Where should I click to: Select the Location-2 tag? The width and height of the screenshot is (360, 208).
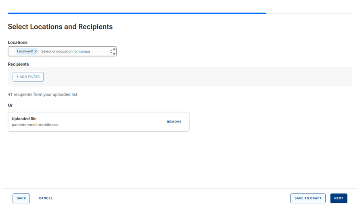(x=25, y=52)
